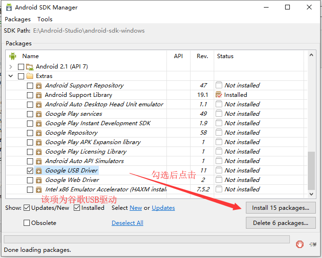Click package icon next to Google Web Driver
The width and height of the screenshot is (322, 258).
[39, 180]
